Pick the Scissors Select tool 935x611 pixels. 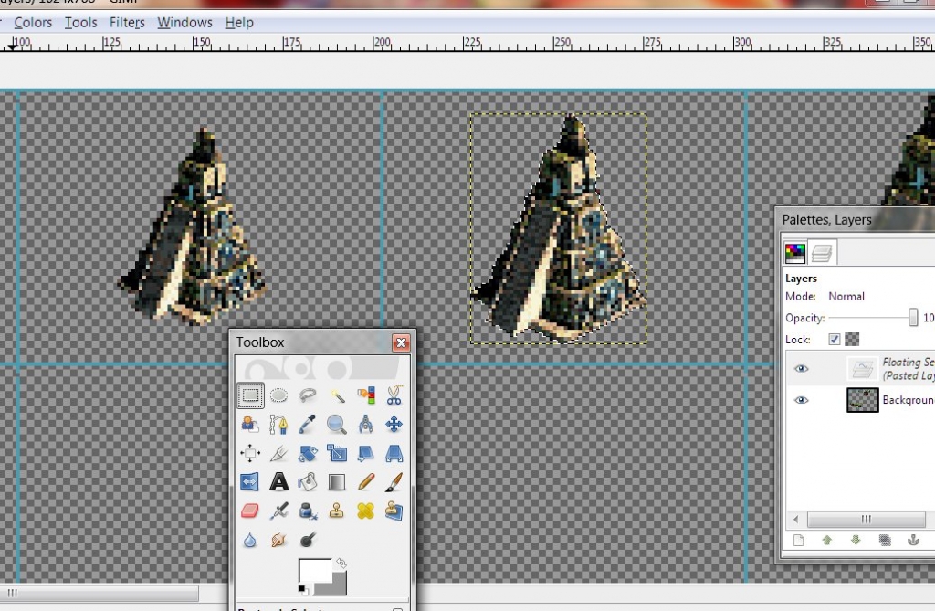(394, 395)
